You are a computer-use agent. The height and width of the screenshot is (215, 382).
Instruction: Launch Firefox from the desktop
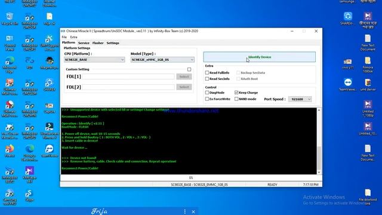click(10, 150)
